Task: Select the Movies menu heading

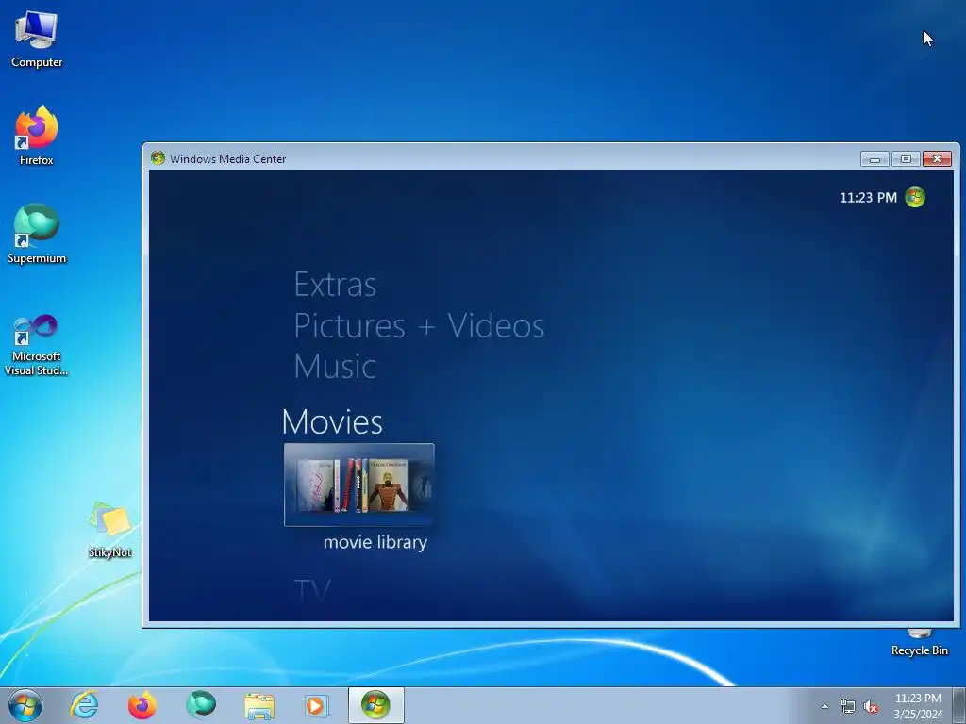Action: 332,421
